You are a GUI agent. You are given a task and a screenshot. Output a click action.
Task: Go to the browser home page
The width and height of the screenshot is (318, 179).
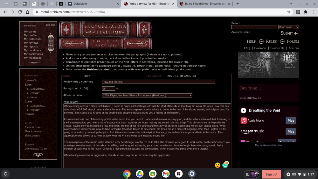pos(27,12)
